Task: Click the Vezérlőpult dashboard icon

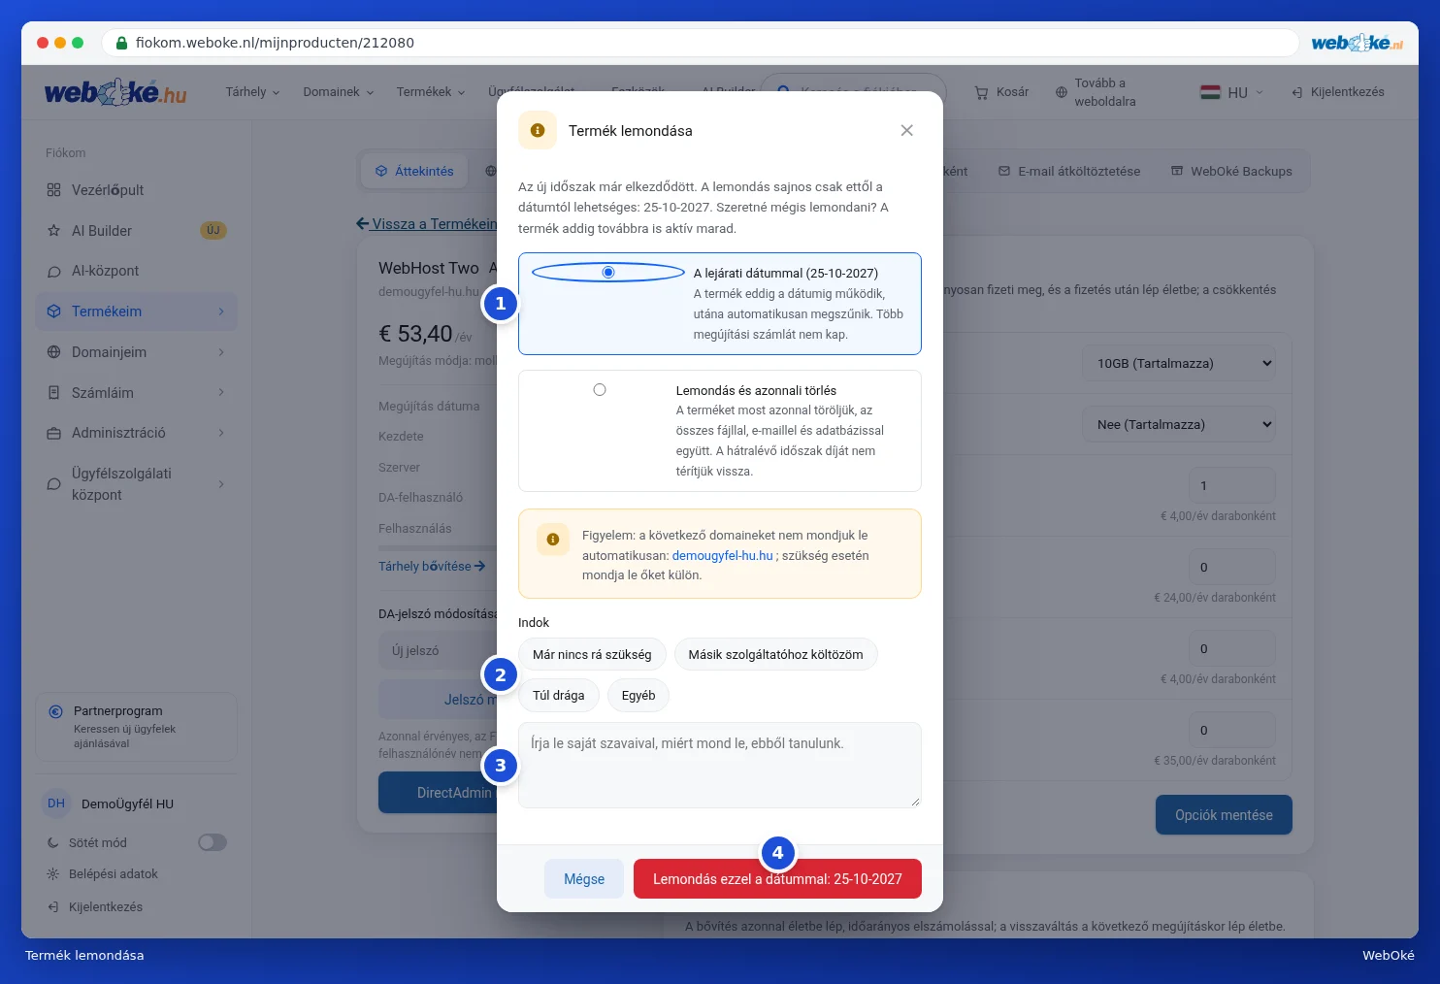Action: point(54,190)
